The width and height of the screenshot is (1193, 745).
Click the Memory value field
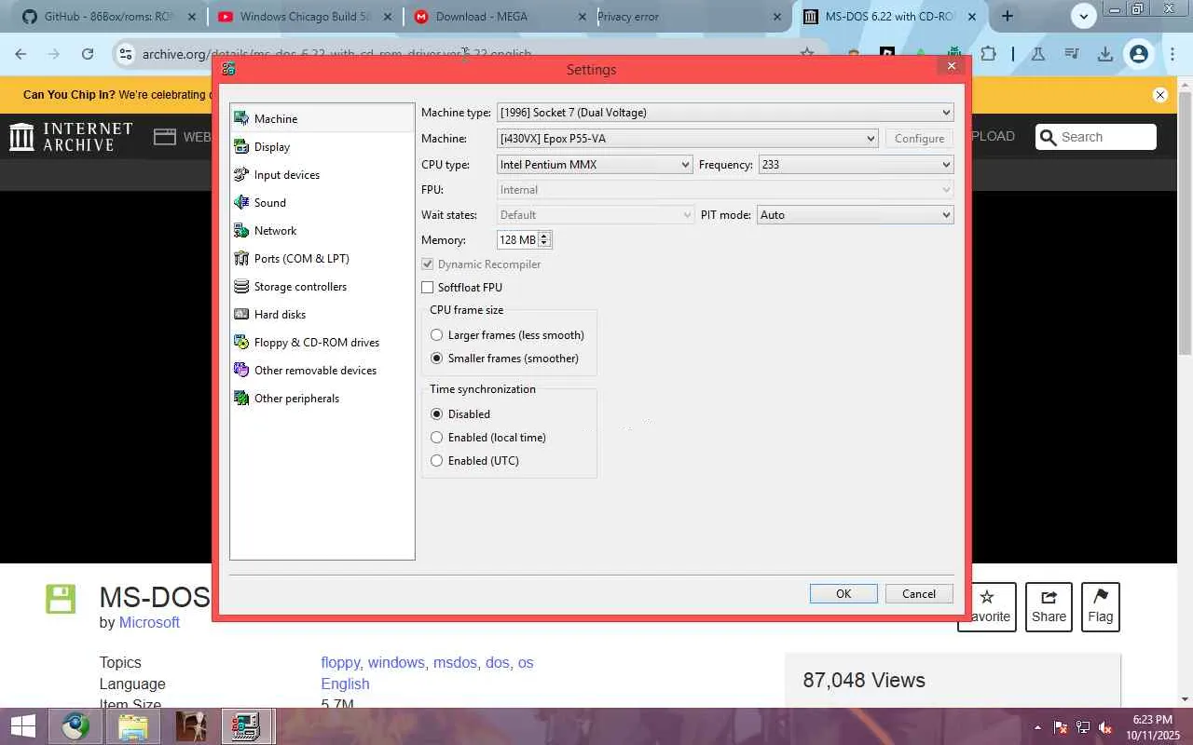click(x=518, y=240)
